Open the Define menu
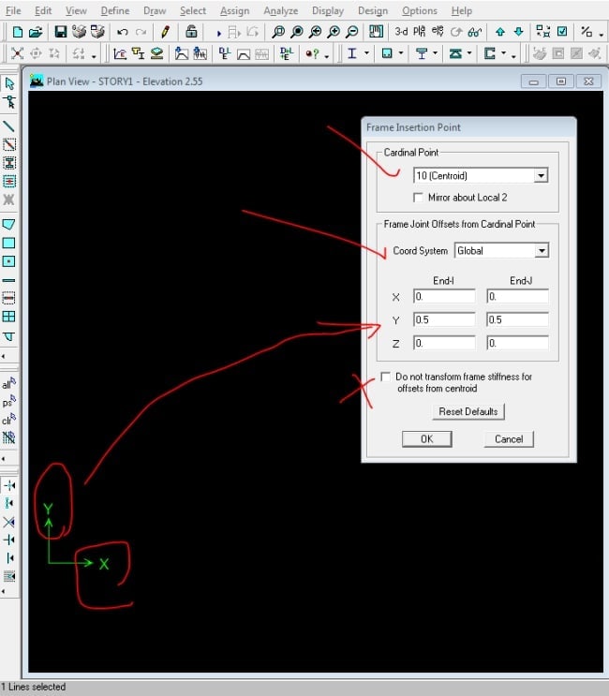 click(x=115, y=10)
